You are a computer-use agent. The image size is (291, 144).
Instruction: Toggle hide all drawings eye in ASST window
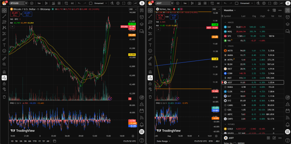[x=150, y=89]
